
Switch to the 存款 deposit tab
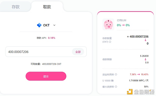(x=16, y=7)
